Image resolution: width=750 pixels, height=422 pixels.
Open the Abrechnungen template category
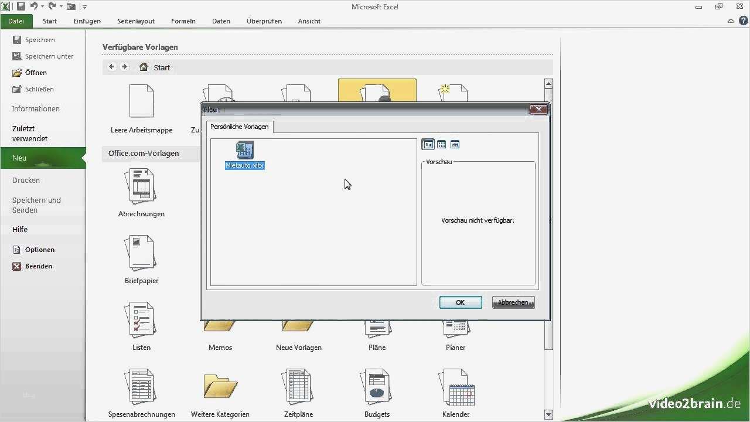[141, 188]
